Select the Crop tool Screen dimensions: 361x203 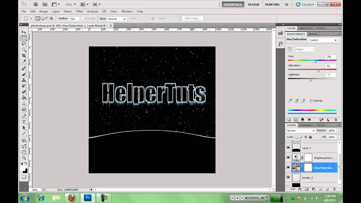[24, 56]
